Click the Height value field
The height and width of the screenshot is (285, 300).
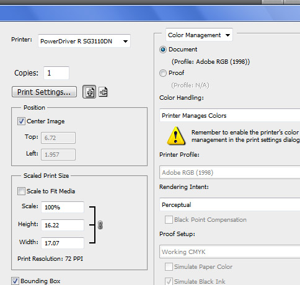click(x=63, y=225)
